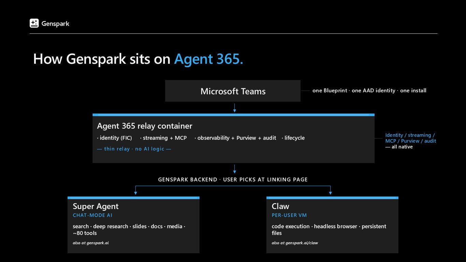Click the Agent 365 relay container heading
The width and height of the screenshot is (466, 262).
coord(145,126)
